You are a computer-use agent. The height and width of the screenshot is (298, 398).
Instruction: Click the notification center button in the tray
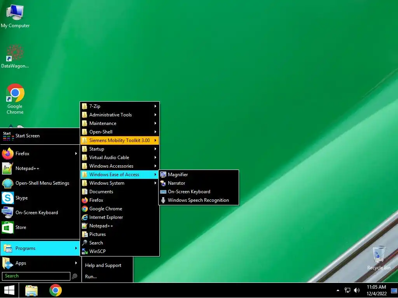(394, 290)
